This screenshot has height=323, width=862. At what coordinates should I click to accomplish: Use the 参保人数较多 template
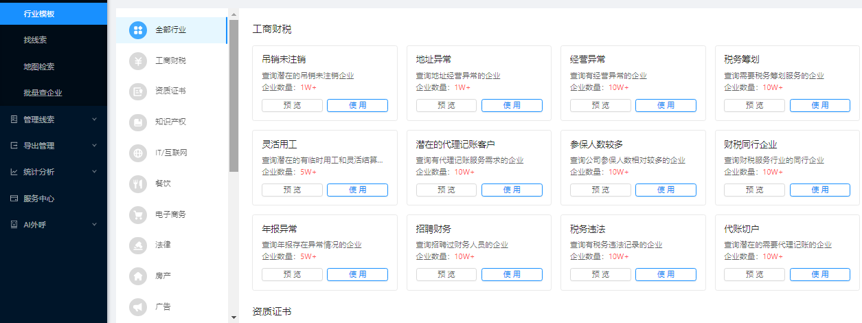coord(666,190)
